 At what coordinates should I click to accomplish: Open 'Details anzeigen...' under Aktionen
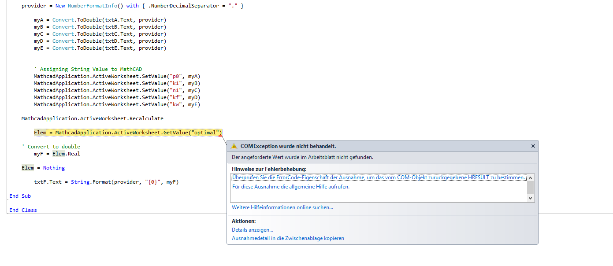tap(252, 229)
